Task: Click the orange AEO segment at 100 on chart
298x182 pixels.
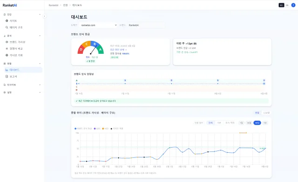Action: coord(243,133)
